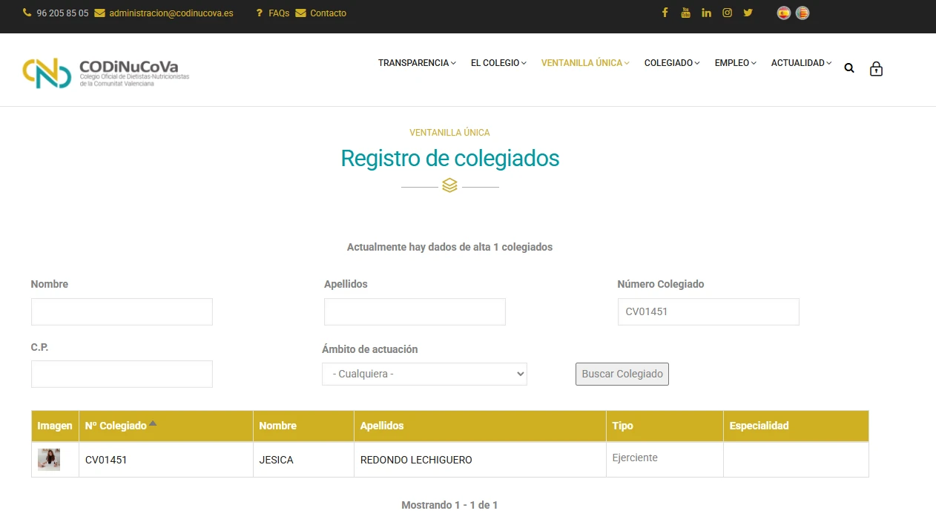Click the Ejerciente type cell
Image resolution: width=936 pixels, height=525 pixels.
665,460
